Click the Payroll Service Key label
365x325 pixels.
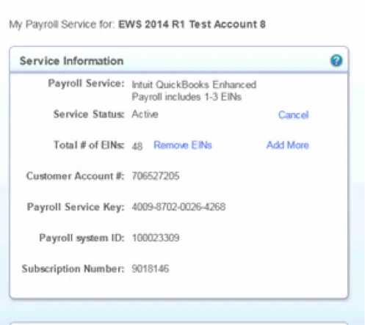click(x=76, y=207)
